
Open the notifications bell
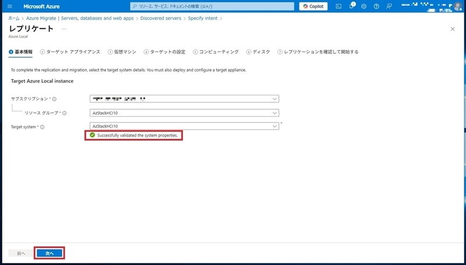click(x=351, y=6)
